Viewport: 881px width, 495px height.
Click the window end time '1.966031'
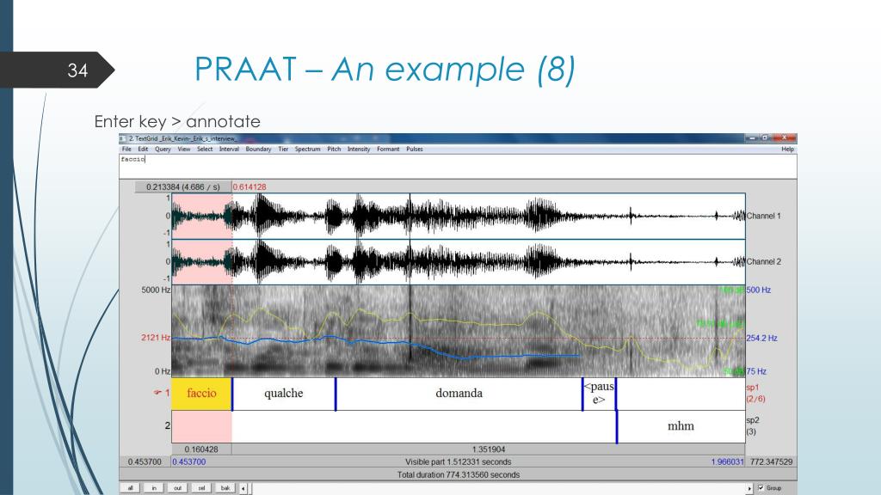click(728, 461)
